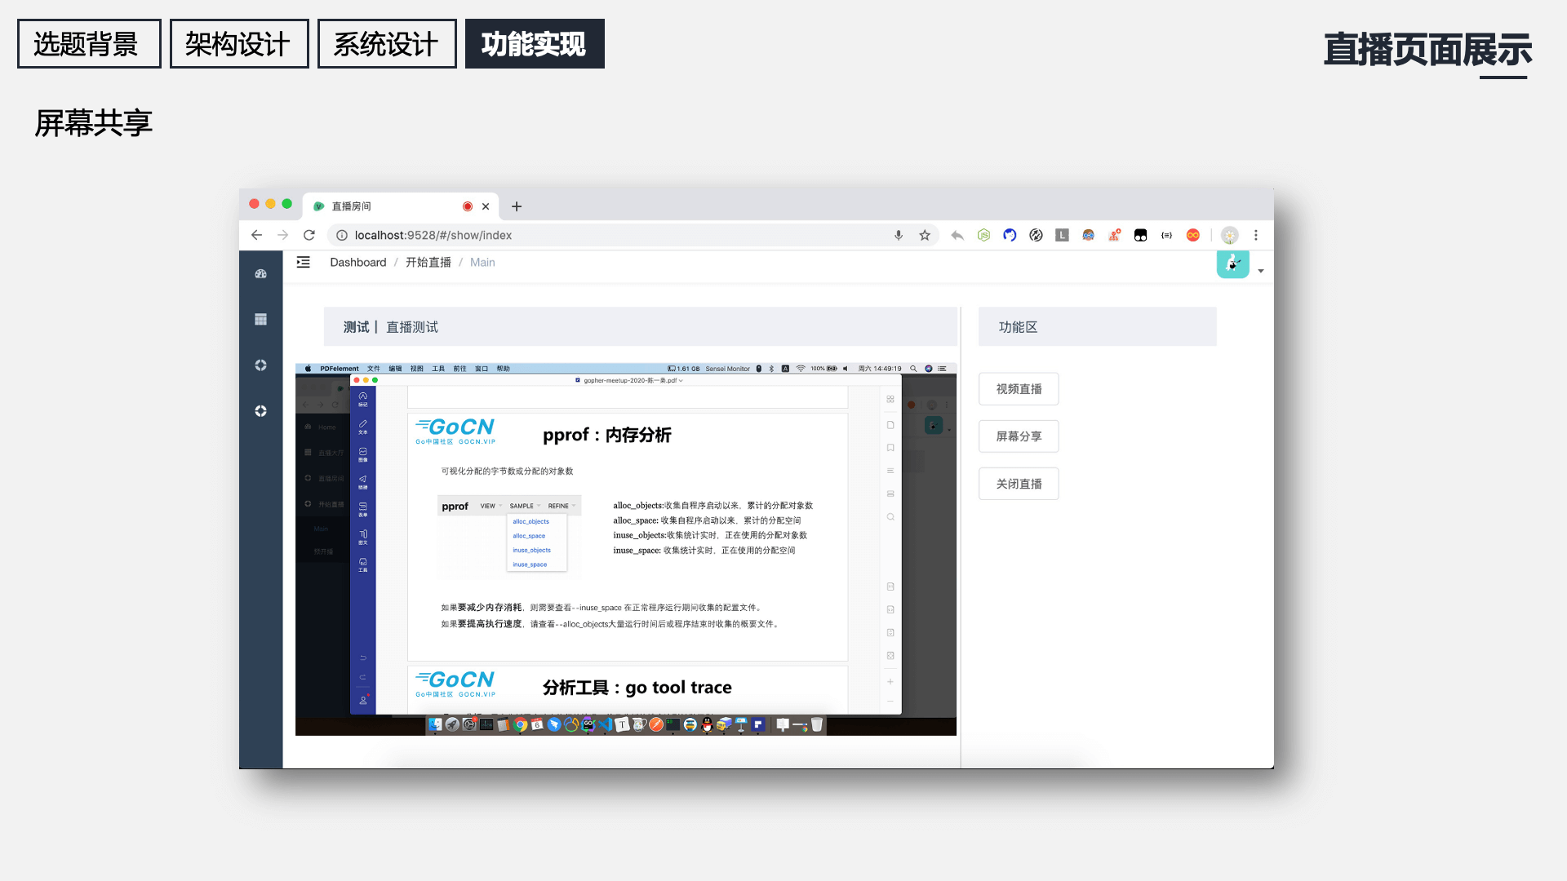Start 视频直播 video streaming button

[1019, 389]
